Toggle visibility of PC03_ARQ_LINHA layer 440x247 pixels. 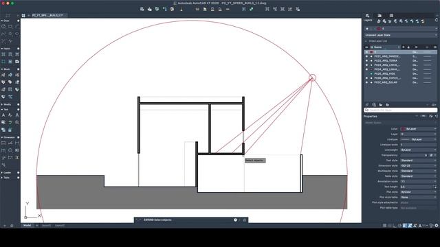(x=366, y=65)
